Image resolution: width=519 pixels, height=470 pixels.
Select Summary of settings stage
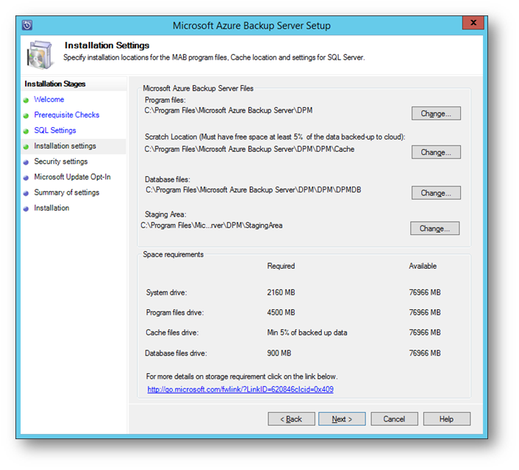pos(67,192)
